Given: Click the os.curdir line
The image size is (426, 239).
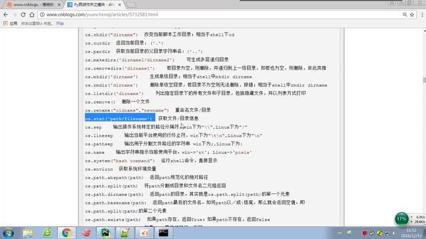Looking at the screenshot, I should (x=124, y=43).
